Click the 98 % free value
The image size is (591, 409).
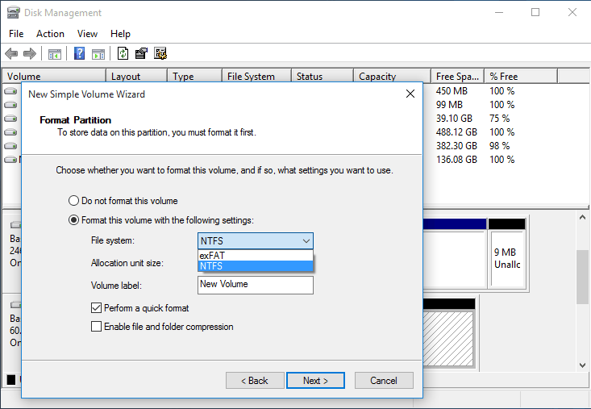pos(499,145)
